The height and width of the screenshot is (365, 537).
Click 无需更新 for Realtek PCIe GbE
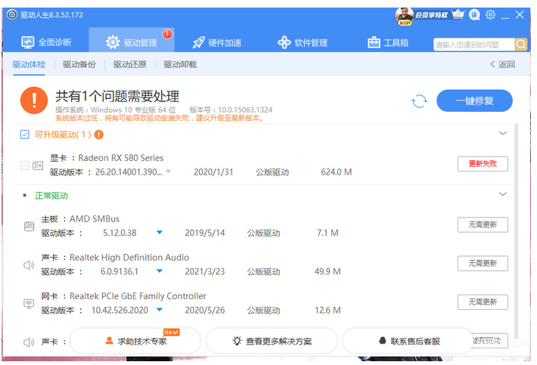click(x=483, y=302)
